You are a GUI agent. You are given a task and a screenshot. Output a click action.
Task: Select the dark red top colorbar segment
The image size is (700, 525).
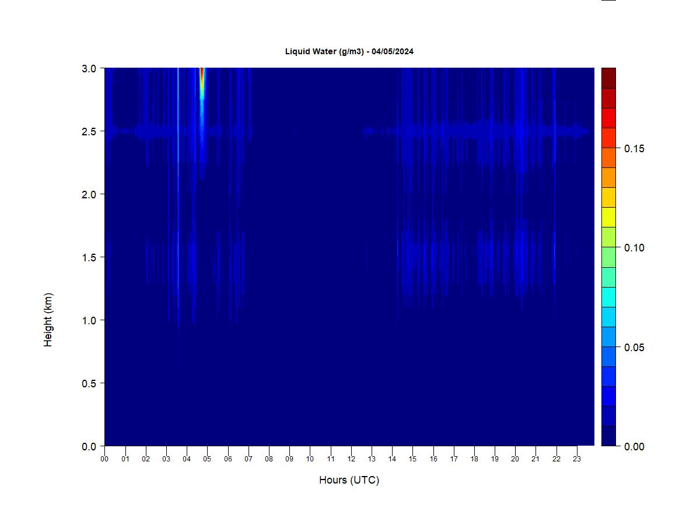[608, 78]
